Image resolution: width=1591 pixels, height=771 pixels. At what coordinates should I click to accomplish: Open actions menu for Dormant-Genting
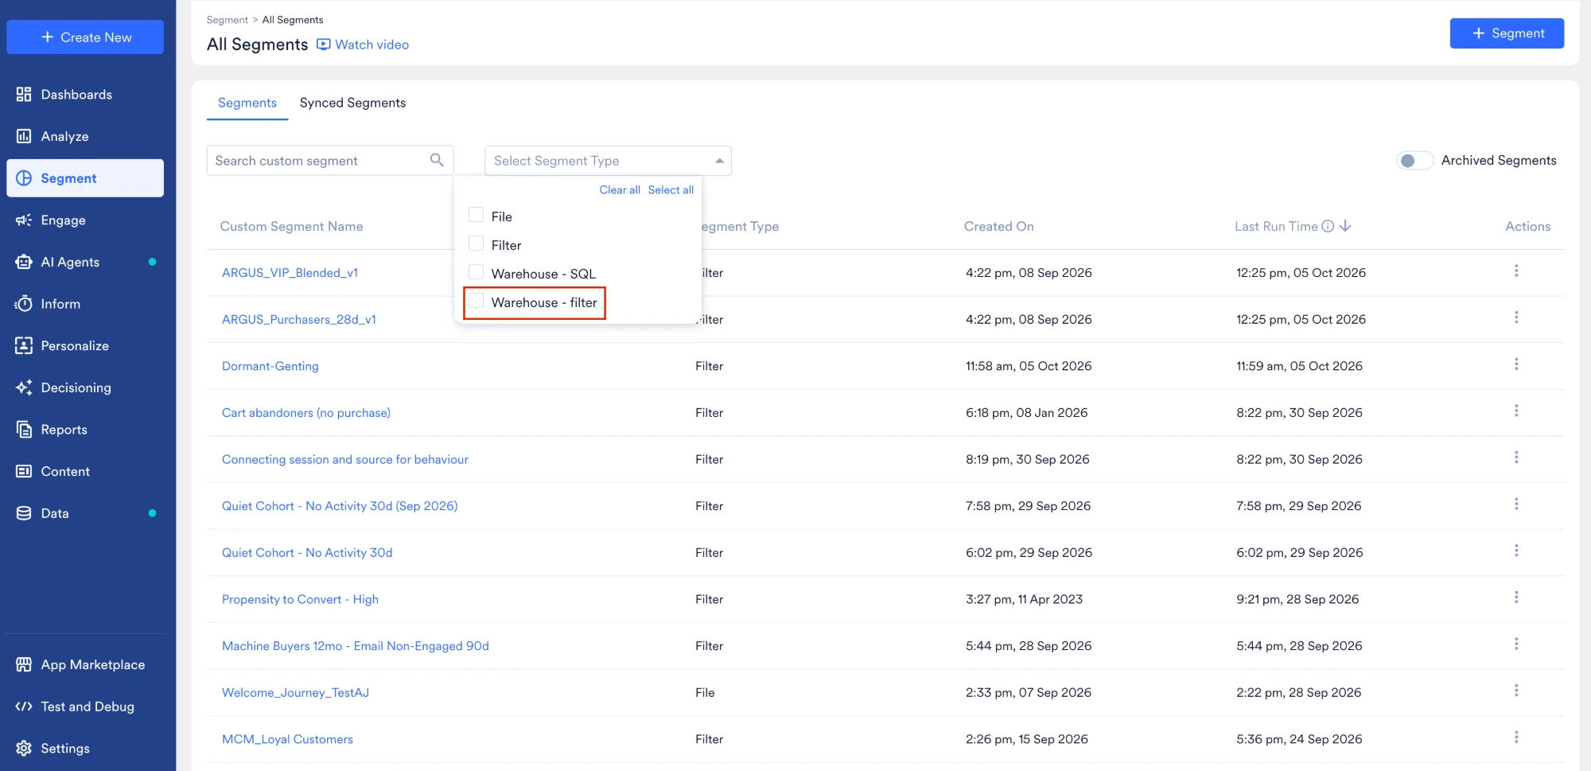click(x=1516, y=364)
